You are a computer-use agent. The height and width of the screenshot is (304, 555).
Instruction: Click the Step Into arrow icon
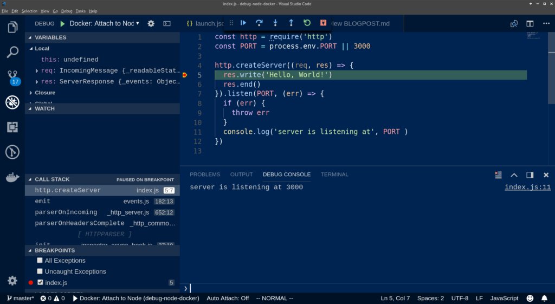click(275, 23)
